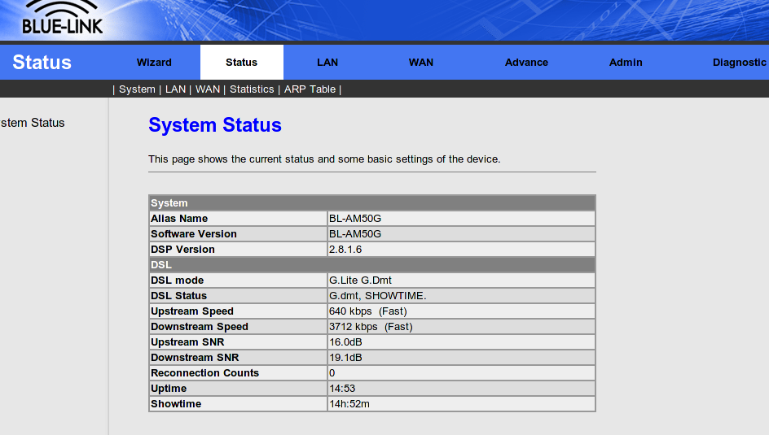
Task: Click the large Status title in header
Action: pos(42,62)
